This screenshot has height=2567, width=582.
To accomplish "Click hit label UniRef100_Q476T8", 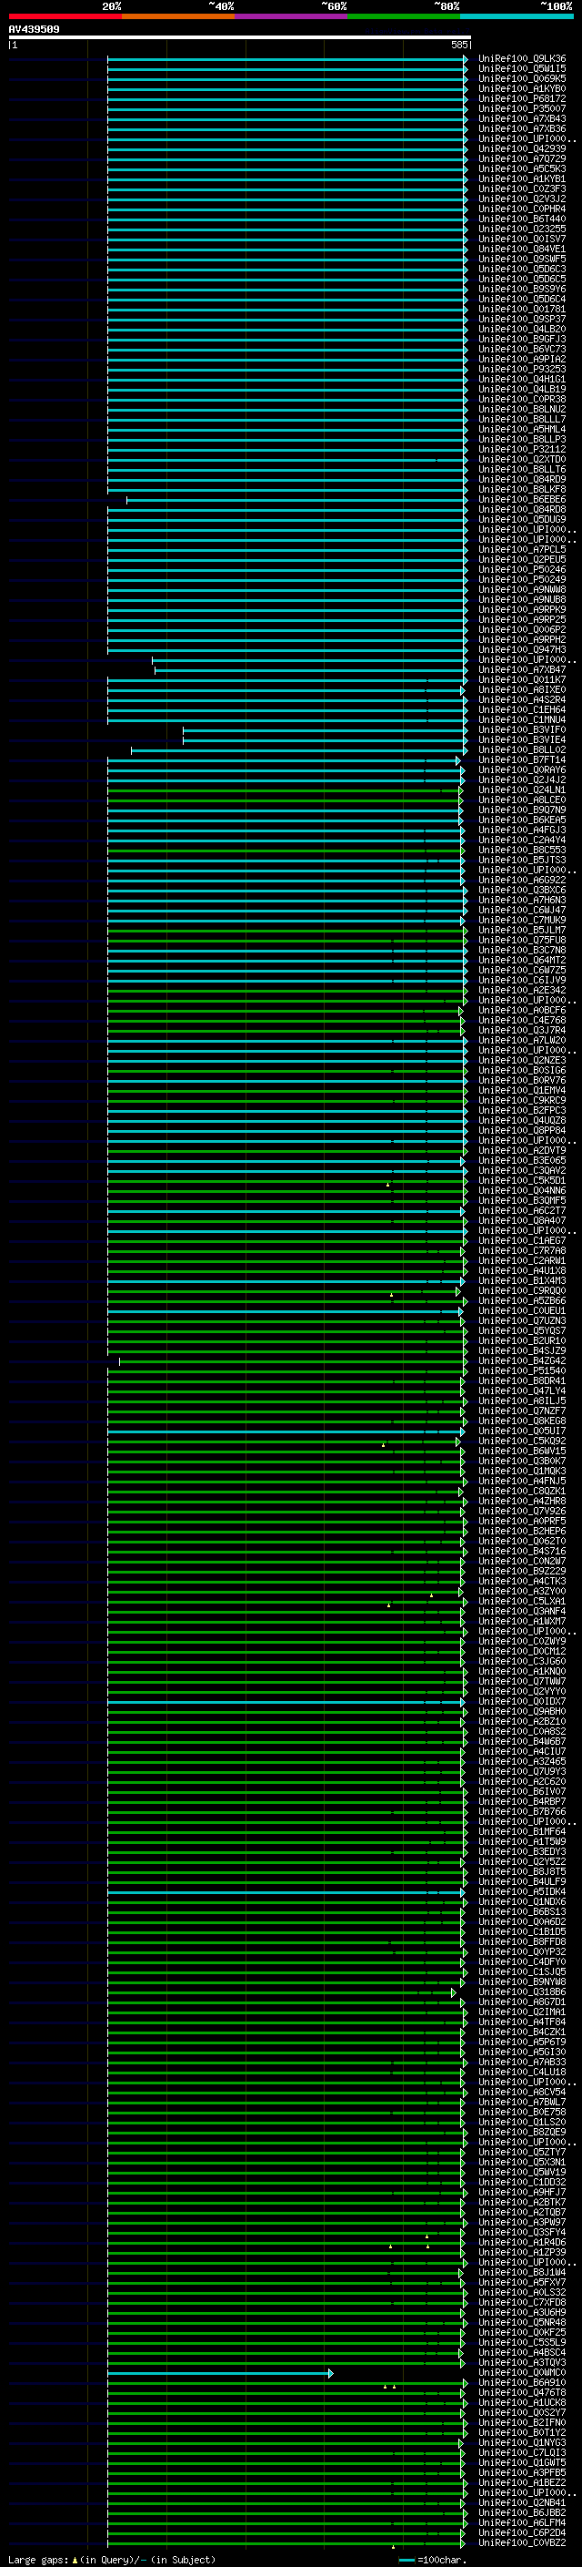I will coord(521,2392).
